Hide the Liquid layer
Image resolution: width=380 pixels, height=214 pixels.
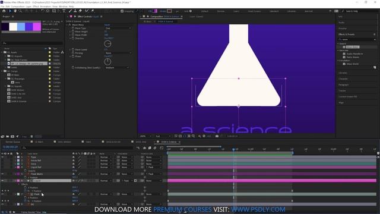point(2,181)
